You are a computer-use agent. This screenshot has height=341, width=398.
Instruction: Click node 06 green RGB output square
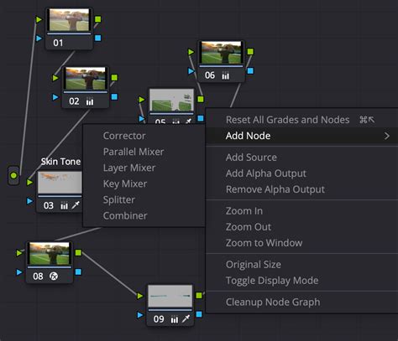pyautogui.click(x=250, y=52)
